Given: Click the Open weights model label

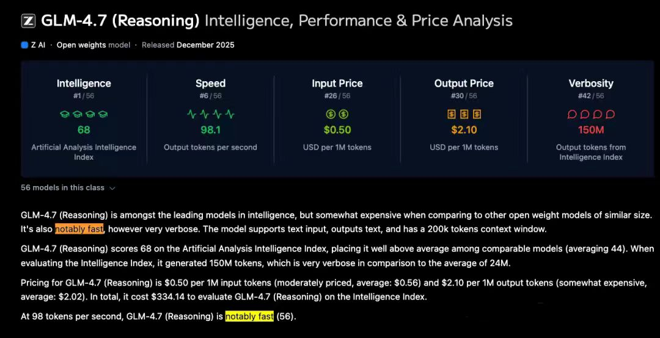Looking at the screenshot, I should (x=94, y=45).
